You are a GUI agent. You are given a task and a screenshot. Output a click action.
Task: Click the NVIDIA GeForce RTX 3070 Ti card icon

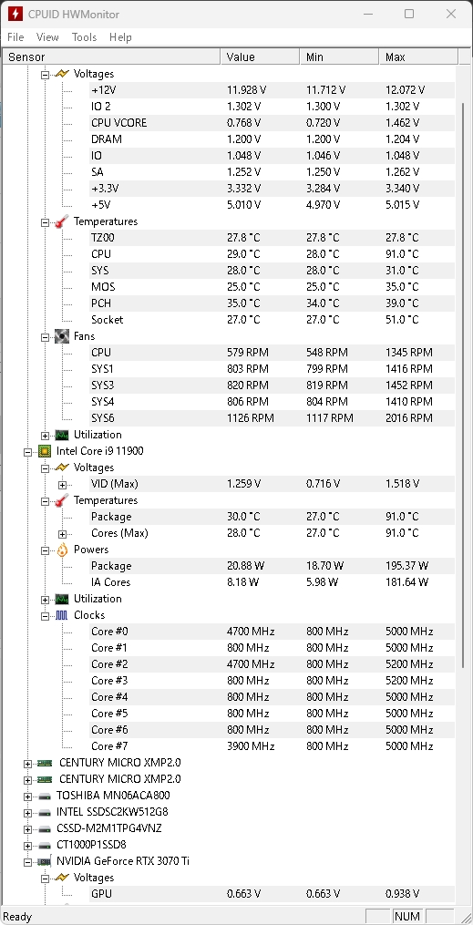(x=45, y=861)
